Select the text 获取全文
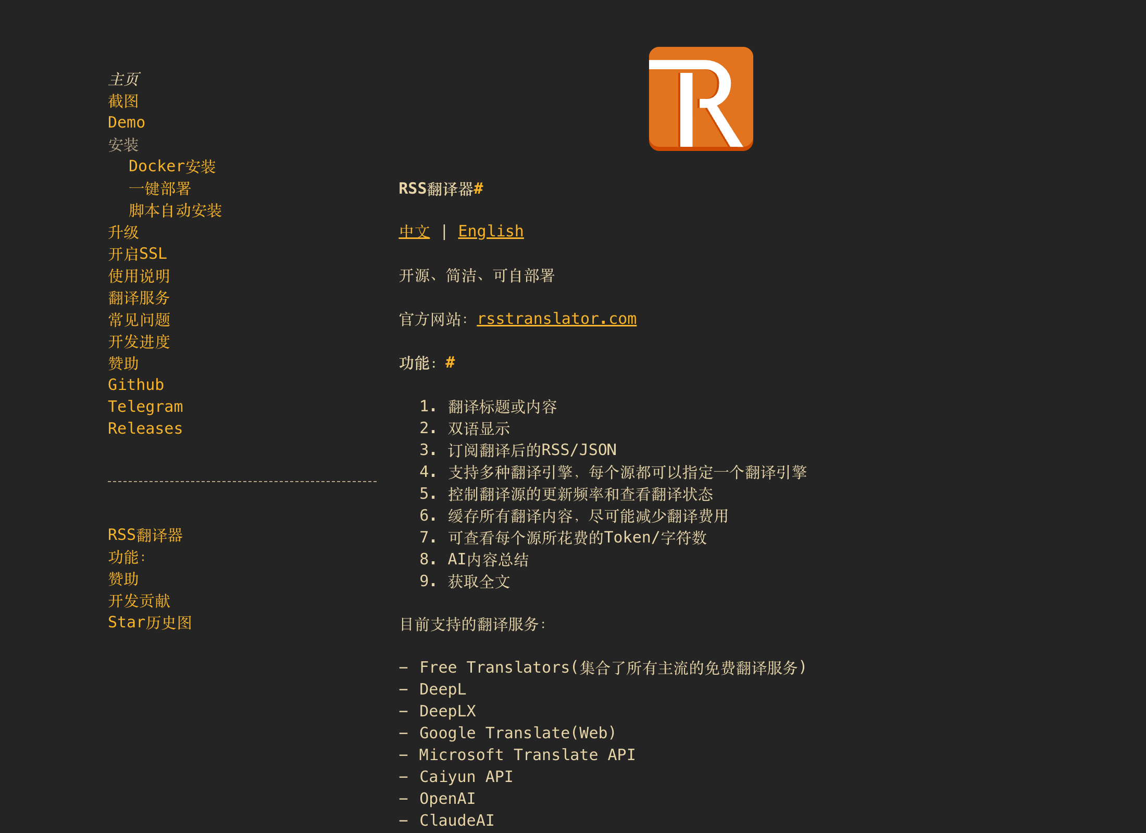The image size is (1146, 833). pyautogui.click(x=479, y=582)
